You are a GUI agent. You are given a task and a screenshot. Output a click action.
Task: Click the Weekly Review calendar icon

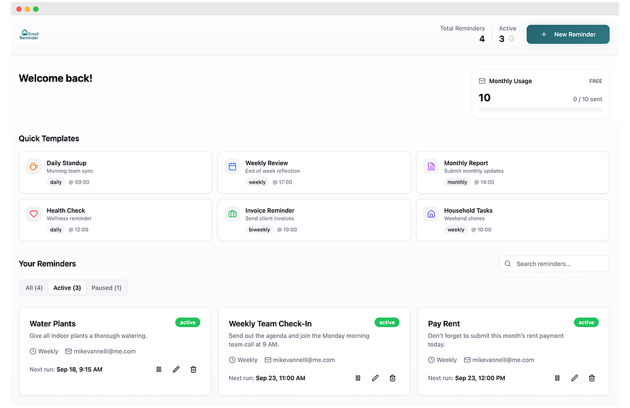click(x=232, y=166)
